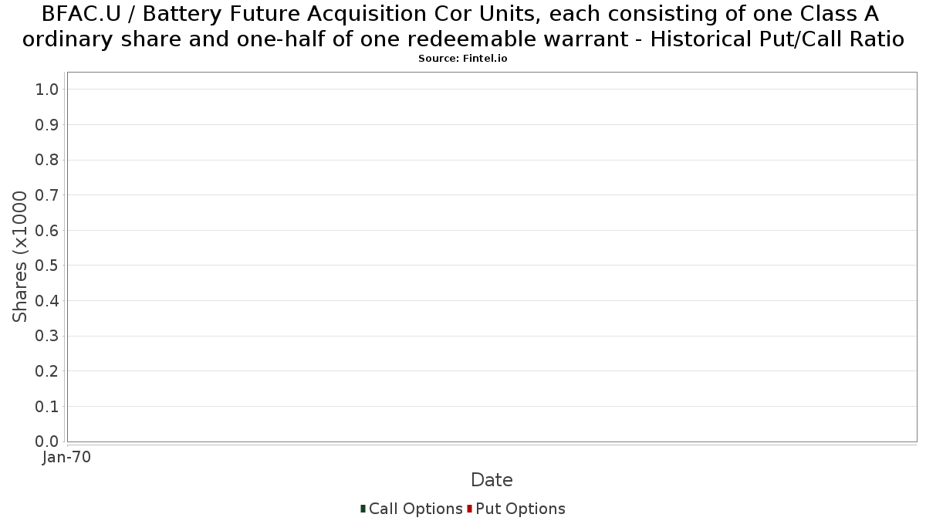
Task: Click the 0.3 y-axis tick label
Action: point(47,336)
